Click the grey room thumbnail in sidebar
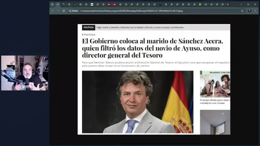This screenshot has width=260, height=146. (x=215, y=122)
